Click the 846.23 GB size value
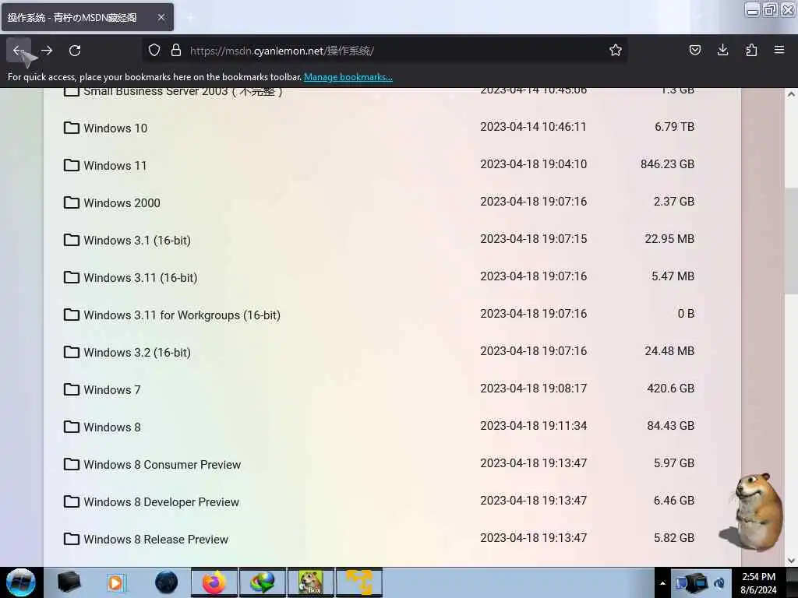This screenshot has height=598, width=798. tap(667, 164)
